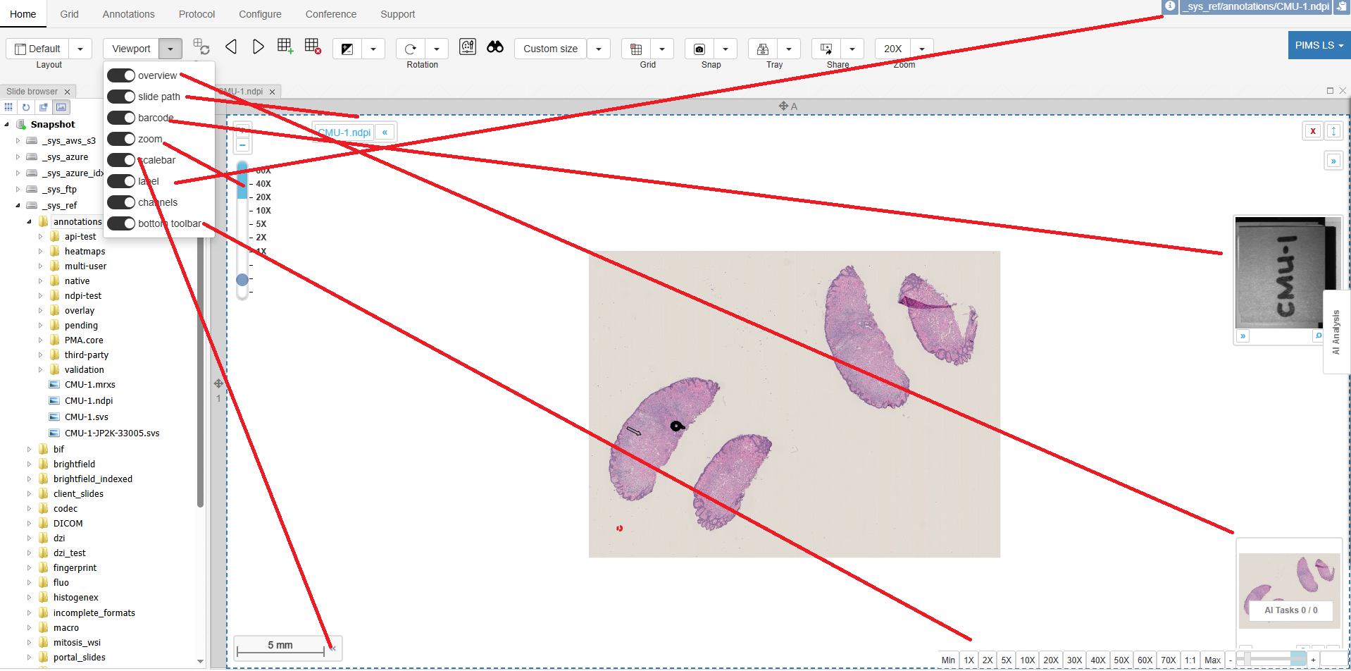This screenshot has height=671, width=1351.
Task: Click the Share image icon
Action: (x=826, y=49)
